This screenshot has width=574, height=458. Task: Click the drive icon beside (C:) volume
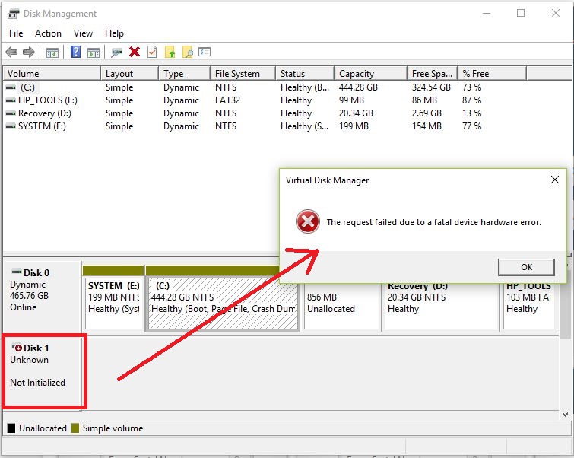tap(11, 87)
